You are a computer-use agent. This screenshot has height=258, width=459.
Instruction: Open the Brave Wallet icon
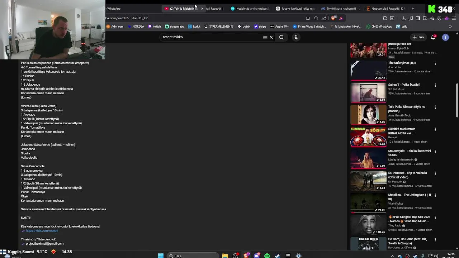point(425,18)
